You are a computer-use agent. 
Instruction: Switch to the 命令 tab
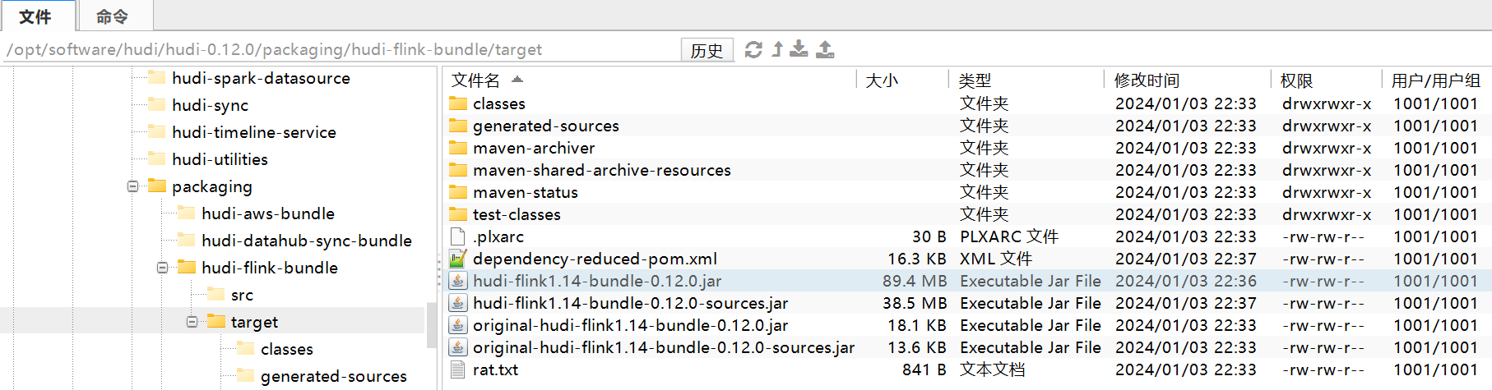113,16
